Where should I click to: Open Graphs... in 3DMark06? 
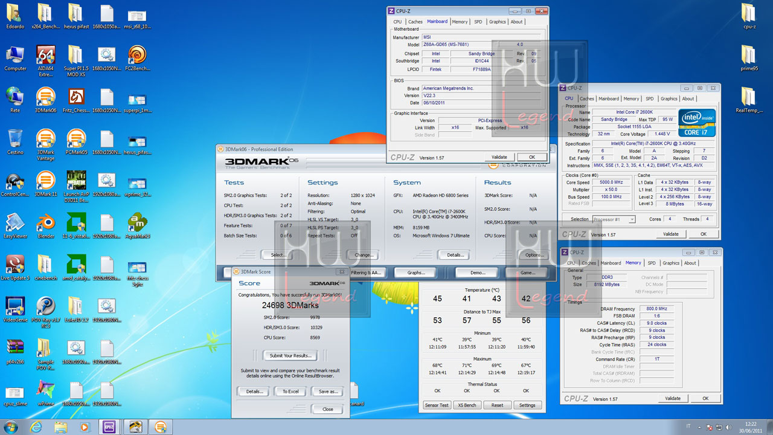pyautogui.click(x=415, y=272)
